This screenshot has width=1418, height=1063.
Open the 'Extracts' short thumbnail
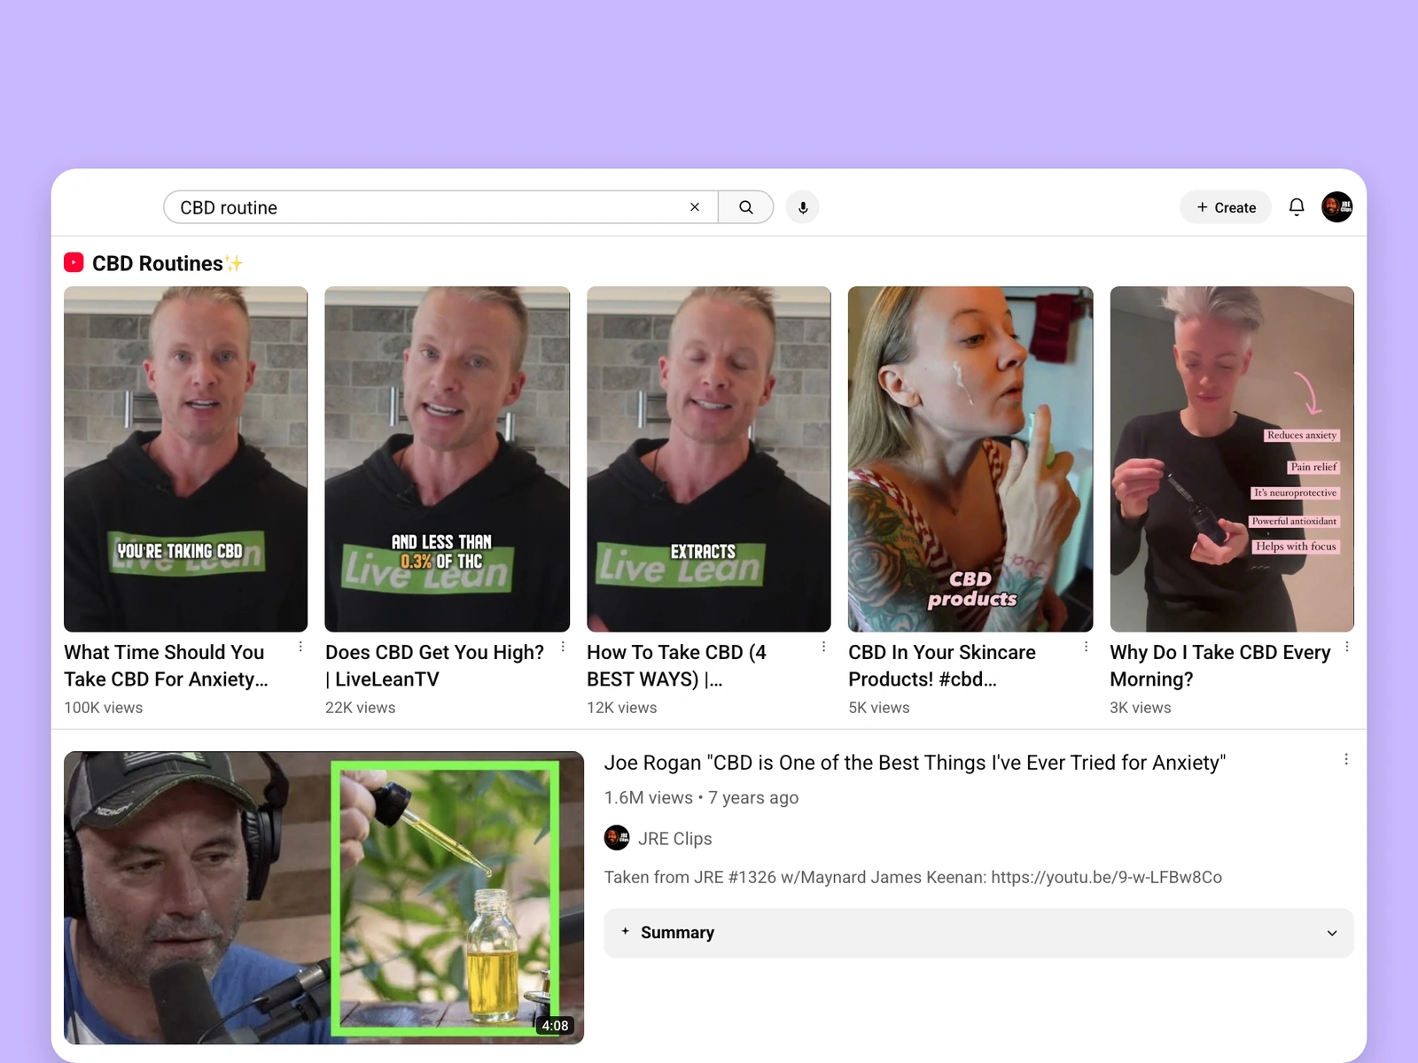709,459
